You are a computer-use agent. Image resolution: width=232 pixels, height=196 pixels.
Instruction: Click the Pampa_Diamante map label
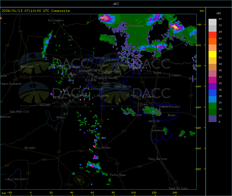point(11,84)
